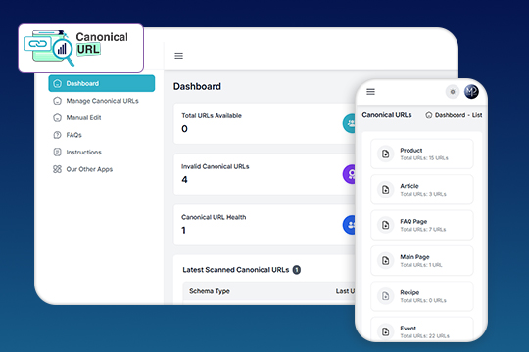Click the Total URLs Available value 0

point(184,129)
